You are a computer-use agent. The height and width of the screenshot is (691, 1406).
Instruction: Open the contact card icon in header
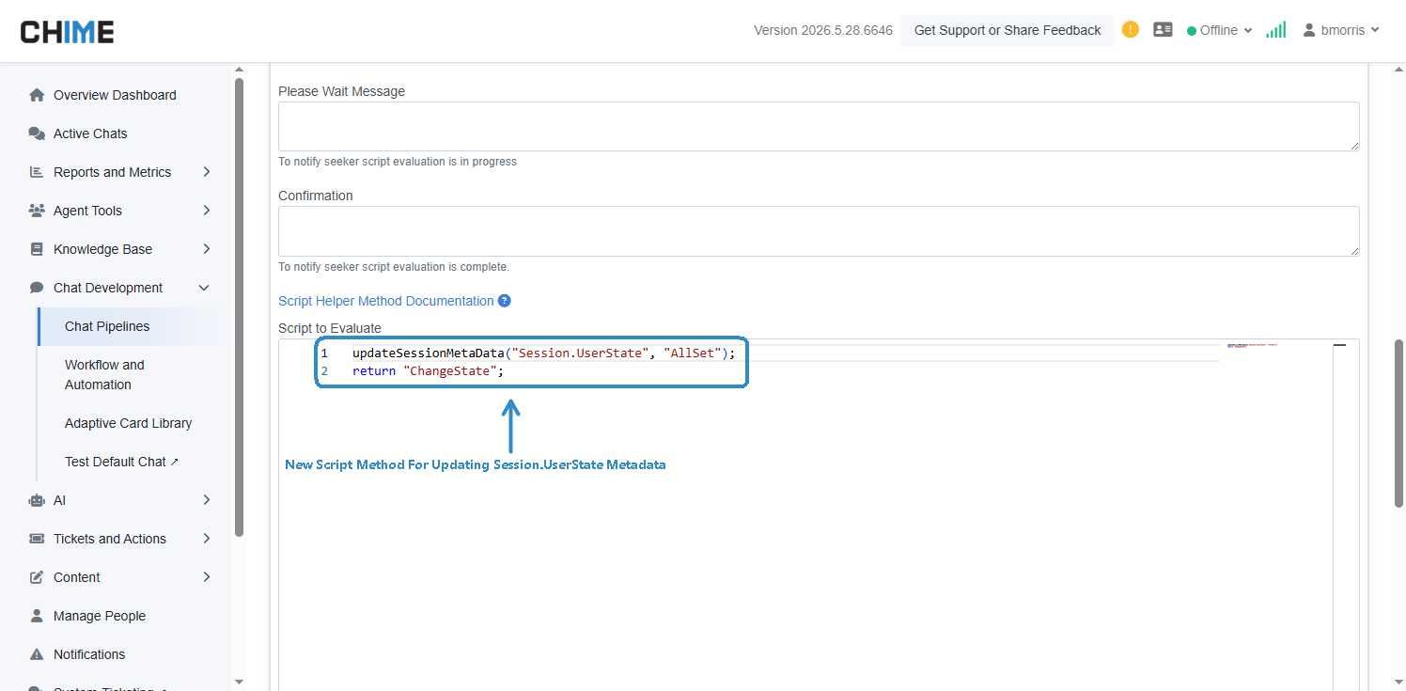1163,30
